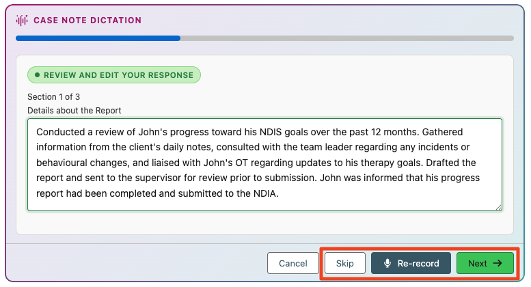Click the grey unfilled part of the progress bar
531x287 pixels.
click(346, 38)
